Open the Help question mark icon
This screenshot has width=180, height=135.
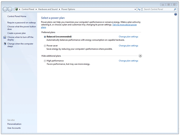click(176, 14)
